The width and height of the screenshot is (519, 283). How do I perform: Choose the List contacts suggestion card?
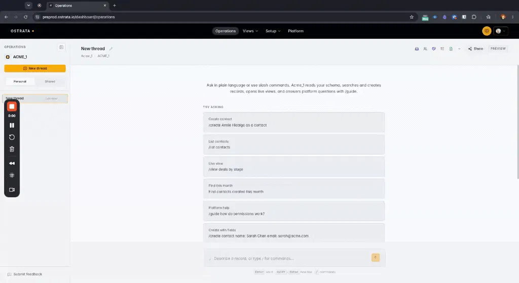tap(294, 144)
